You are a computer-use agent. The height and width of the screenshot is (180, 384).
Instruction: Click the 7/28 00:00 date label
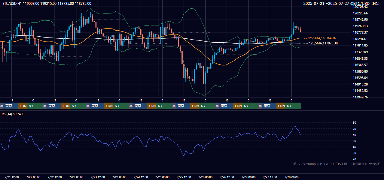click(x=291, y=177)
